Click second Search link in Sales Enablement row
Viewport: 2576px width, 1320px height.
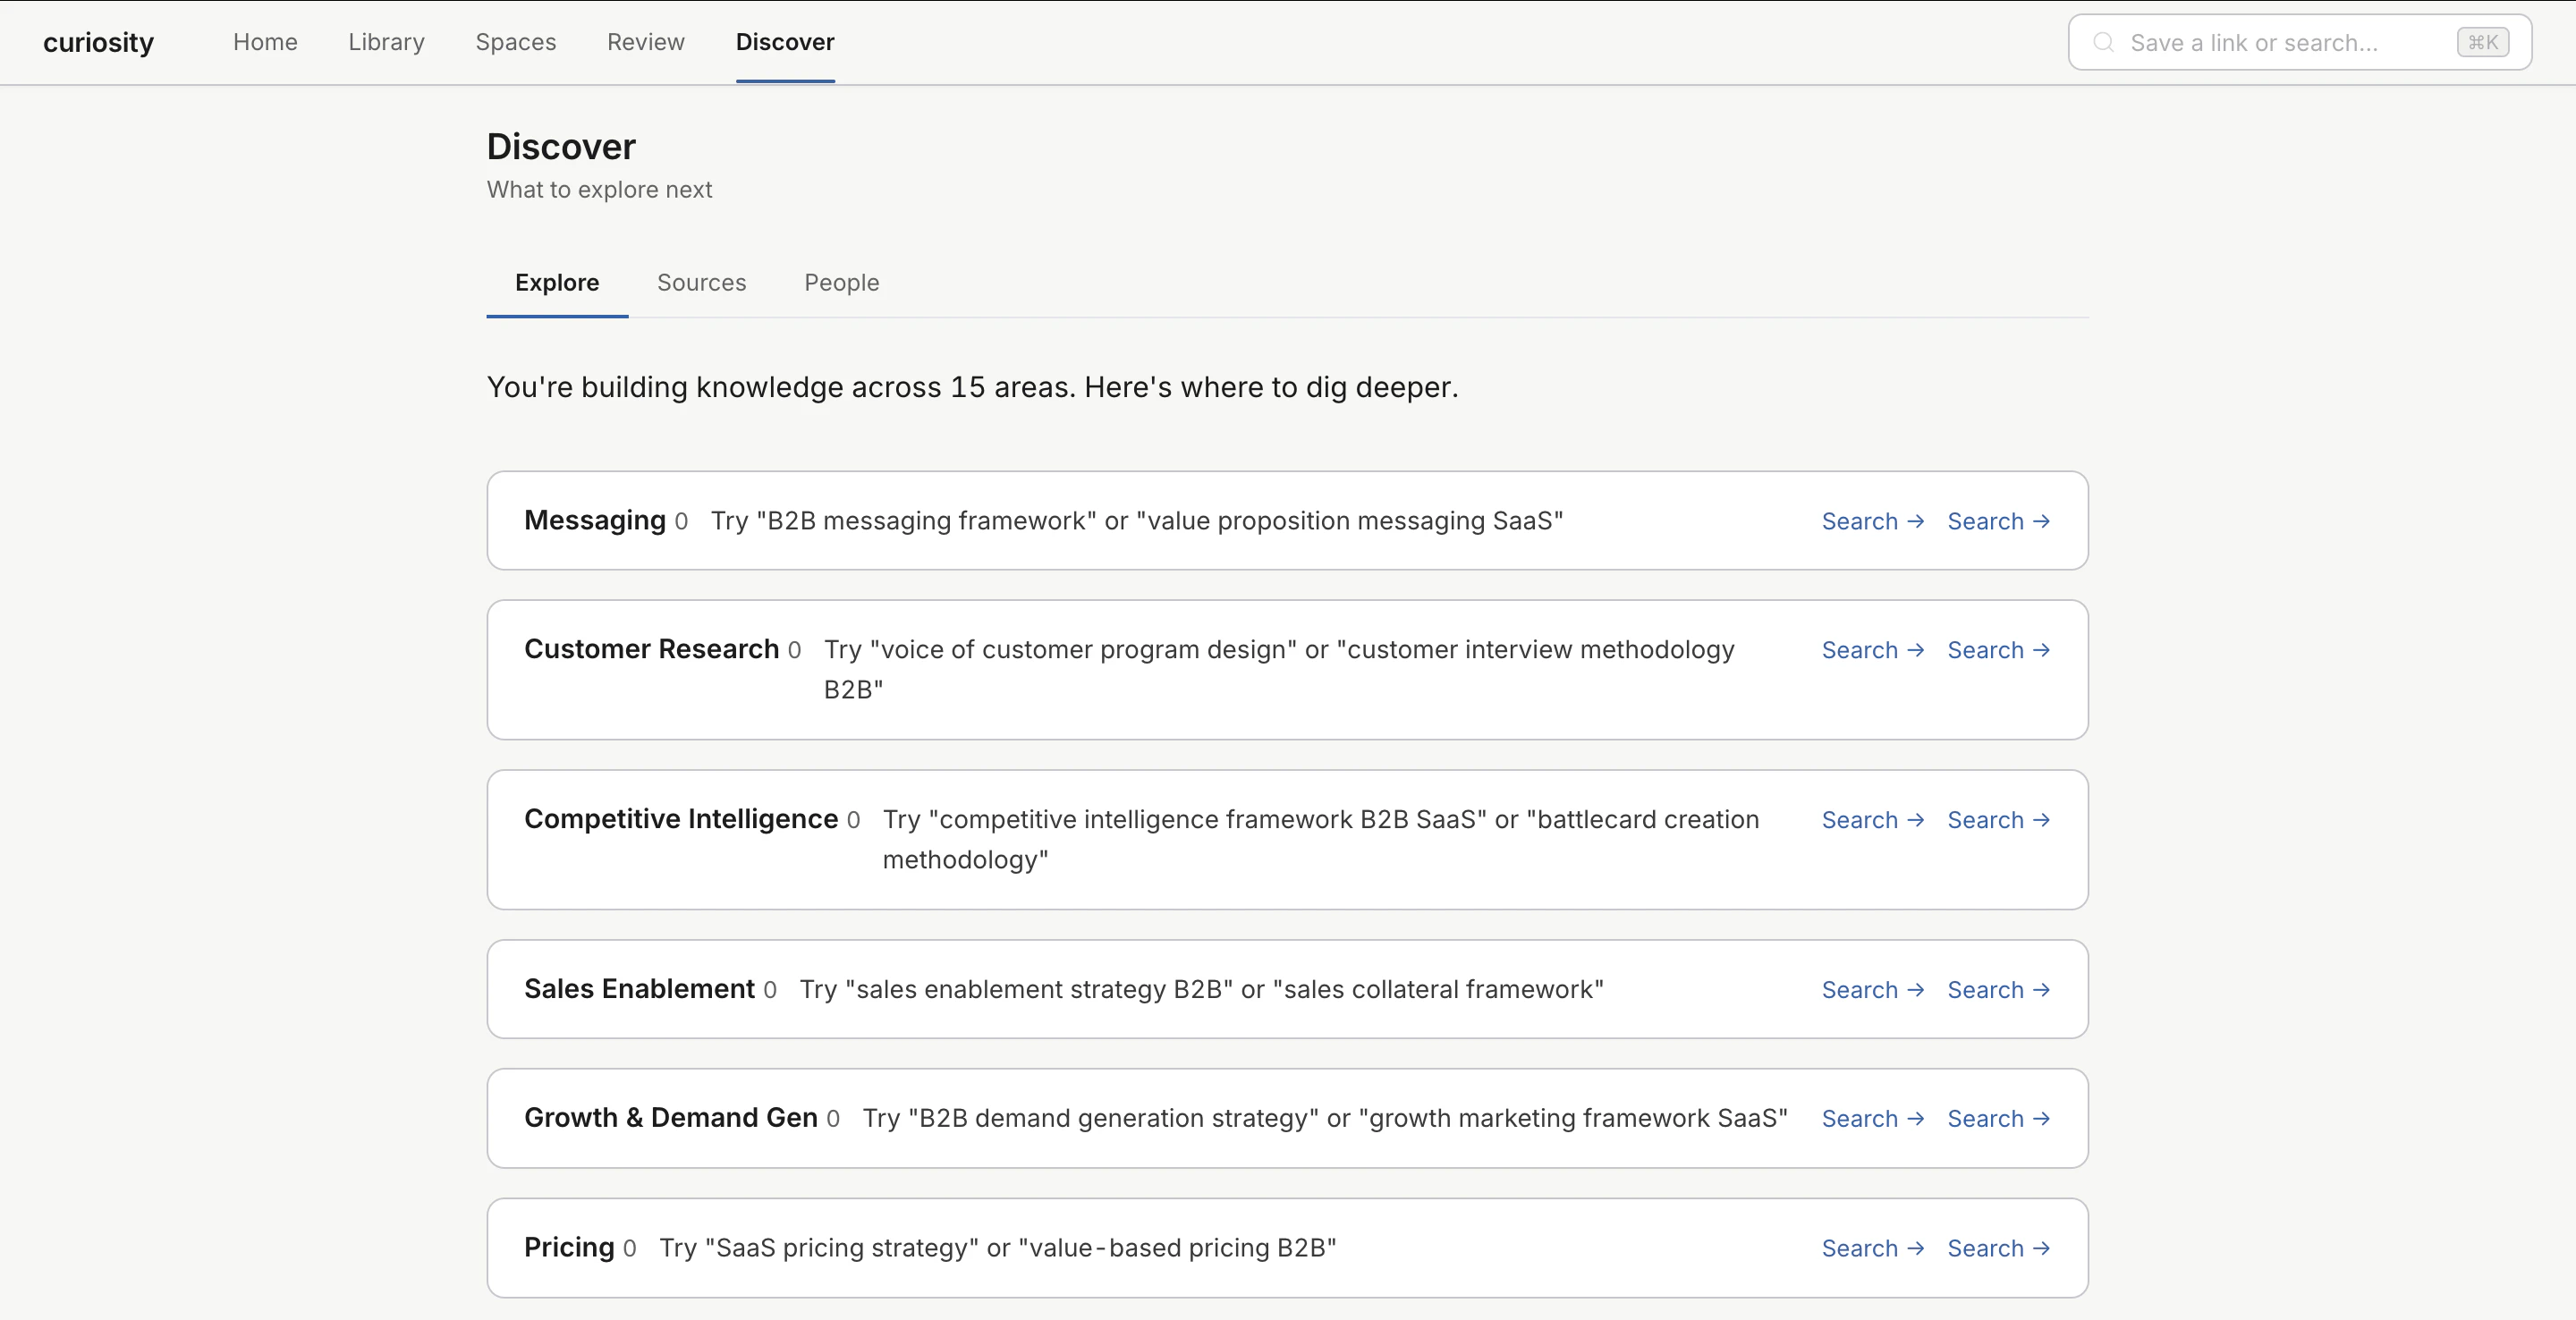(1997, 990)
